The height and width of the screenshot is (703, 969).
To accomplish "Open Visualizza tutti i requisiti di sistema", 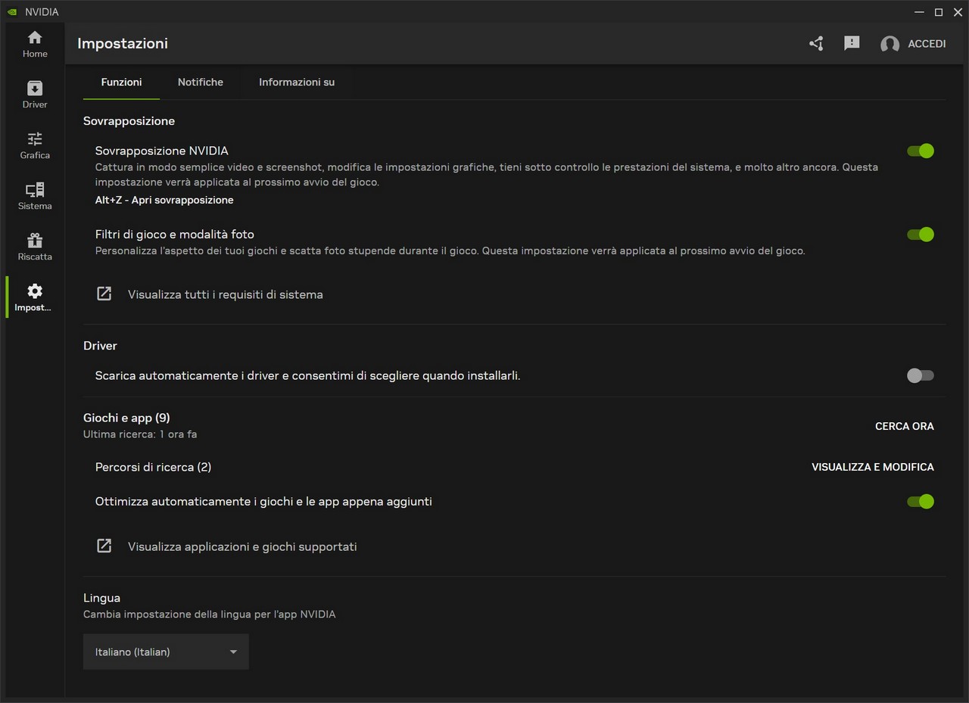I will click(x=226, y=294).
